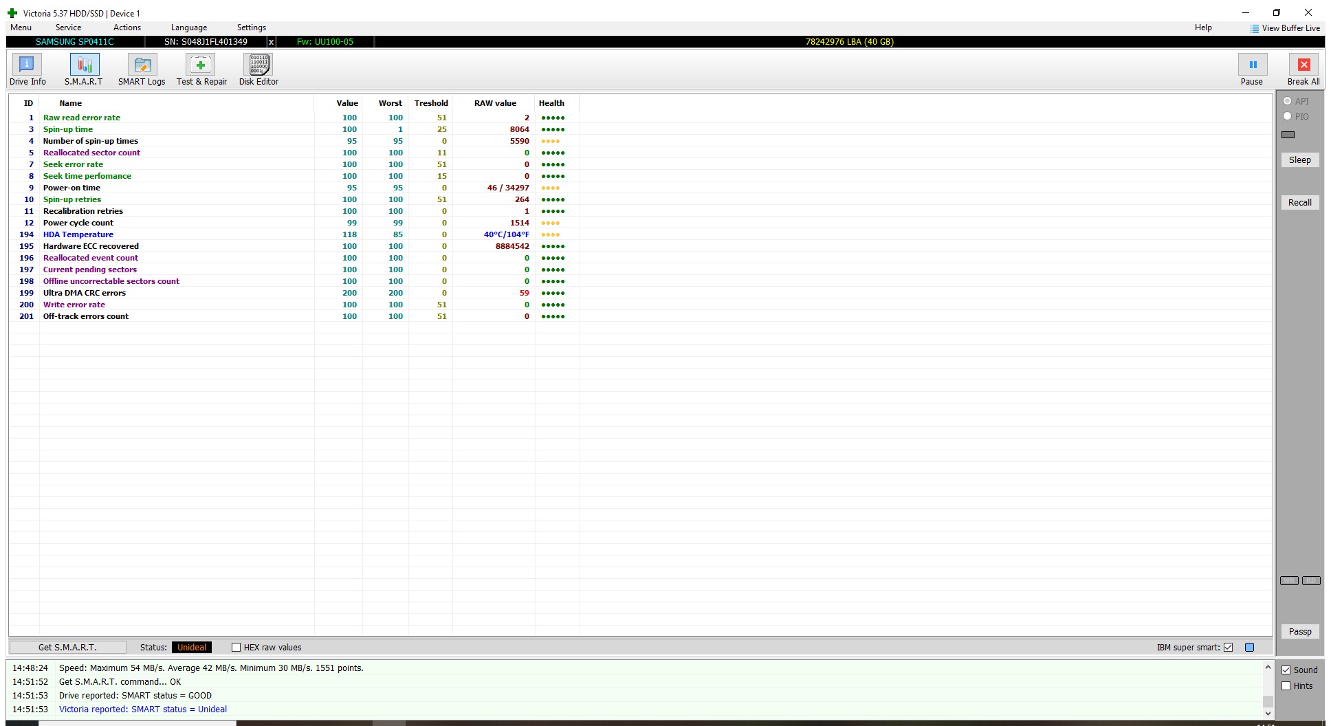The height and width of the screenshot is (726, 1331).
Task: Click the Get S.M.A.R.T. button
Action: tap(67, 648)
